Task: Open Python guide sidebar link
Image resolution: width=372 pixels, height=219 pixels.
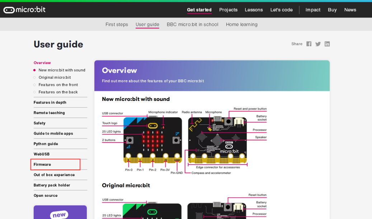Action: pos(46,144)
